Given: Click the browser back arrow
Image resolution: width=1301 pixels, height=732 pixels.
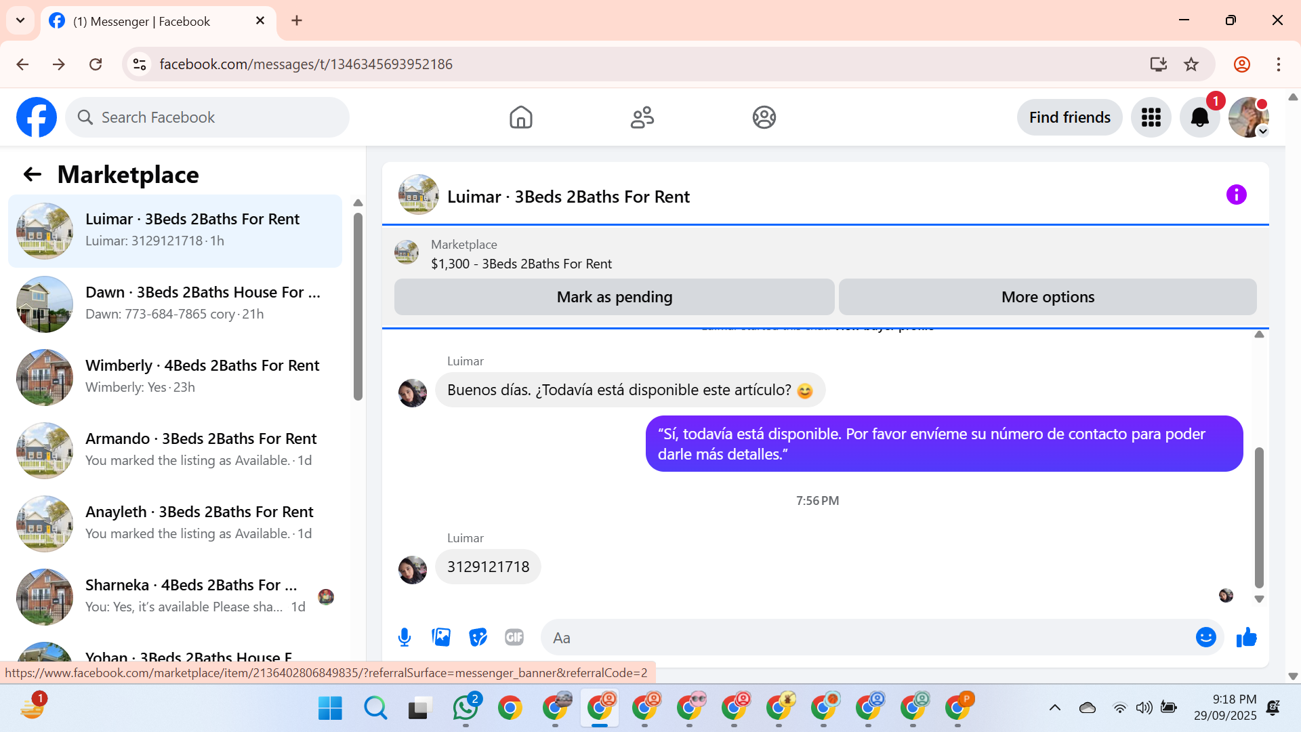Looking at the screenshot, I should click(22, 64).
